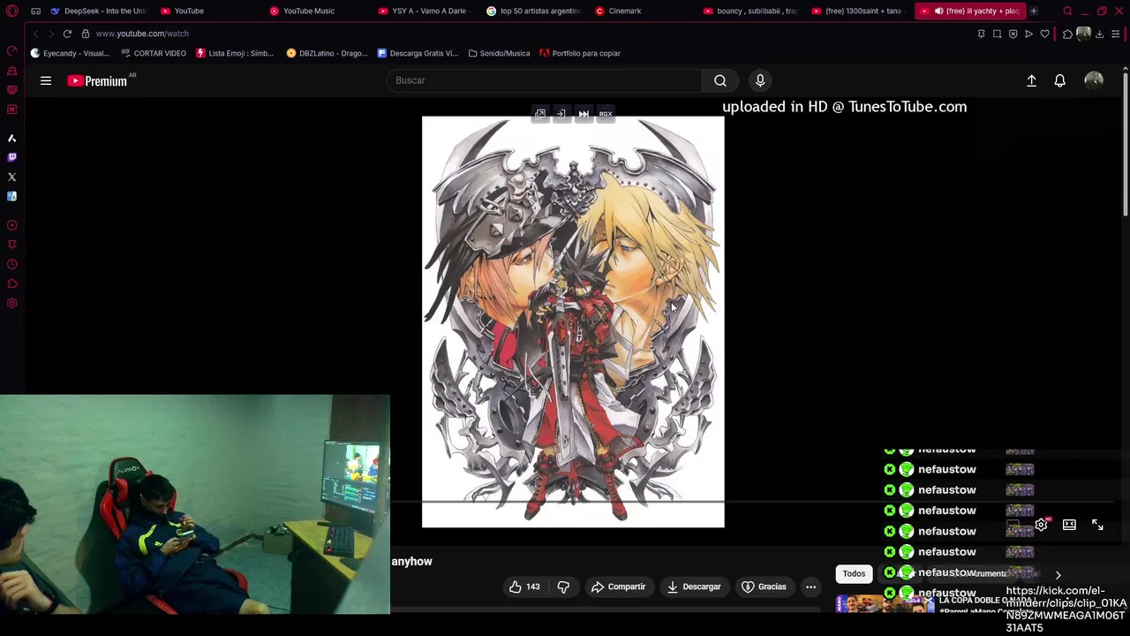Click the Gracias thanks button
The width and height of the screenshot is (1130, 636).
[764, 587]
